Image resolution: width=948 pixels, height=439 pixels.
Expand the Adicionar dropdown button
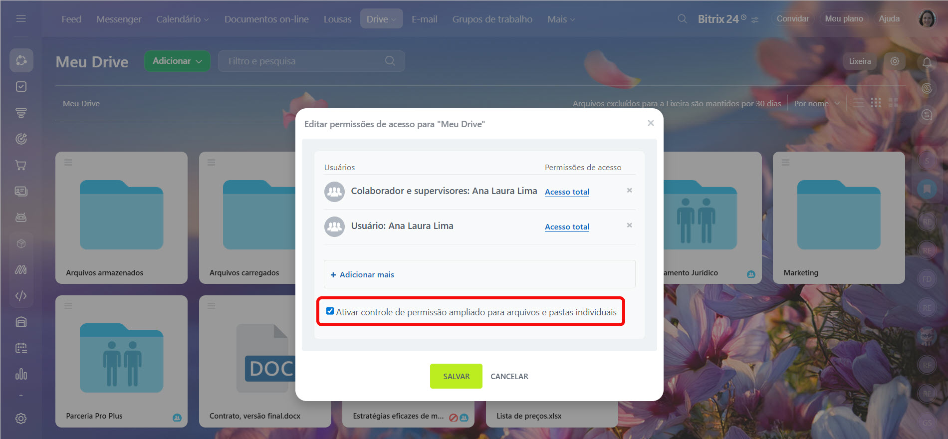point(177,61)
